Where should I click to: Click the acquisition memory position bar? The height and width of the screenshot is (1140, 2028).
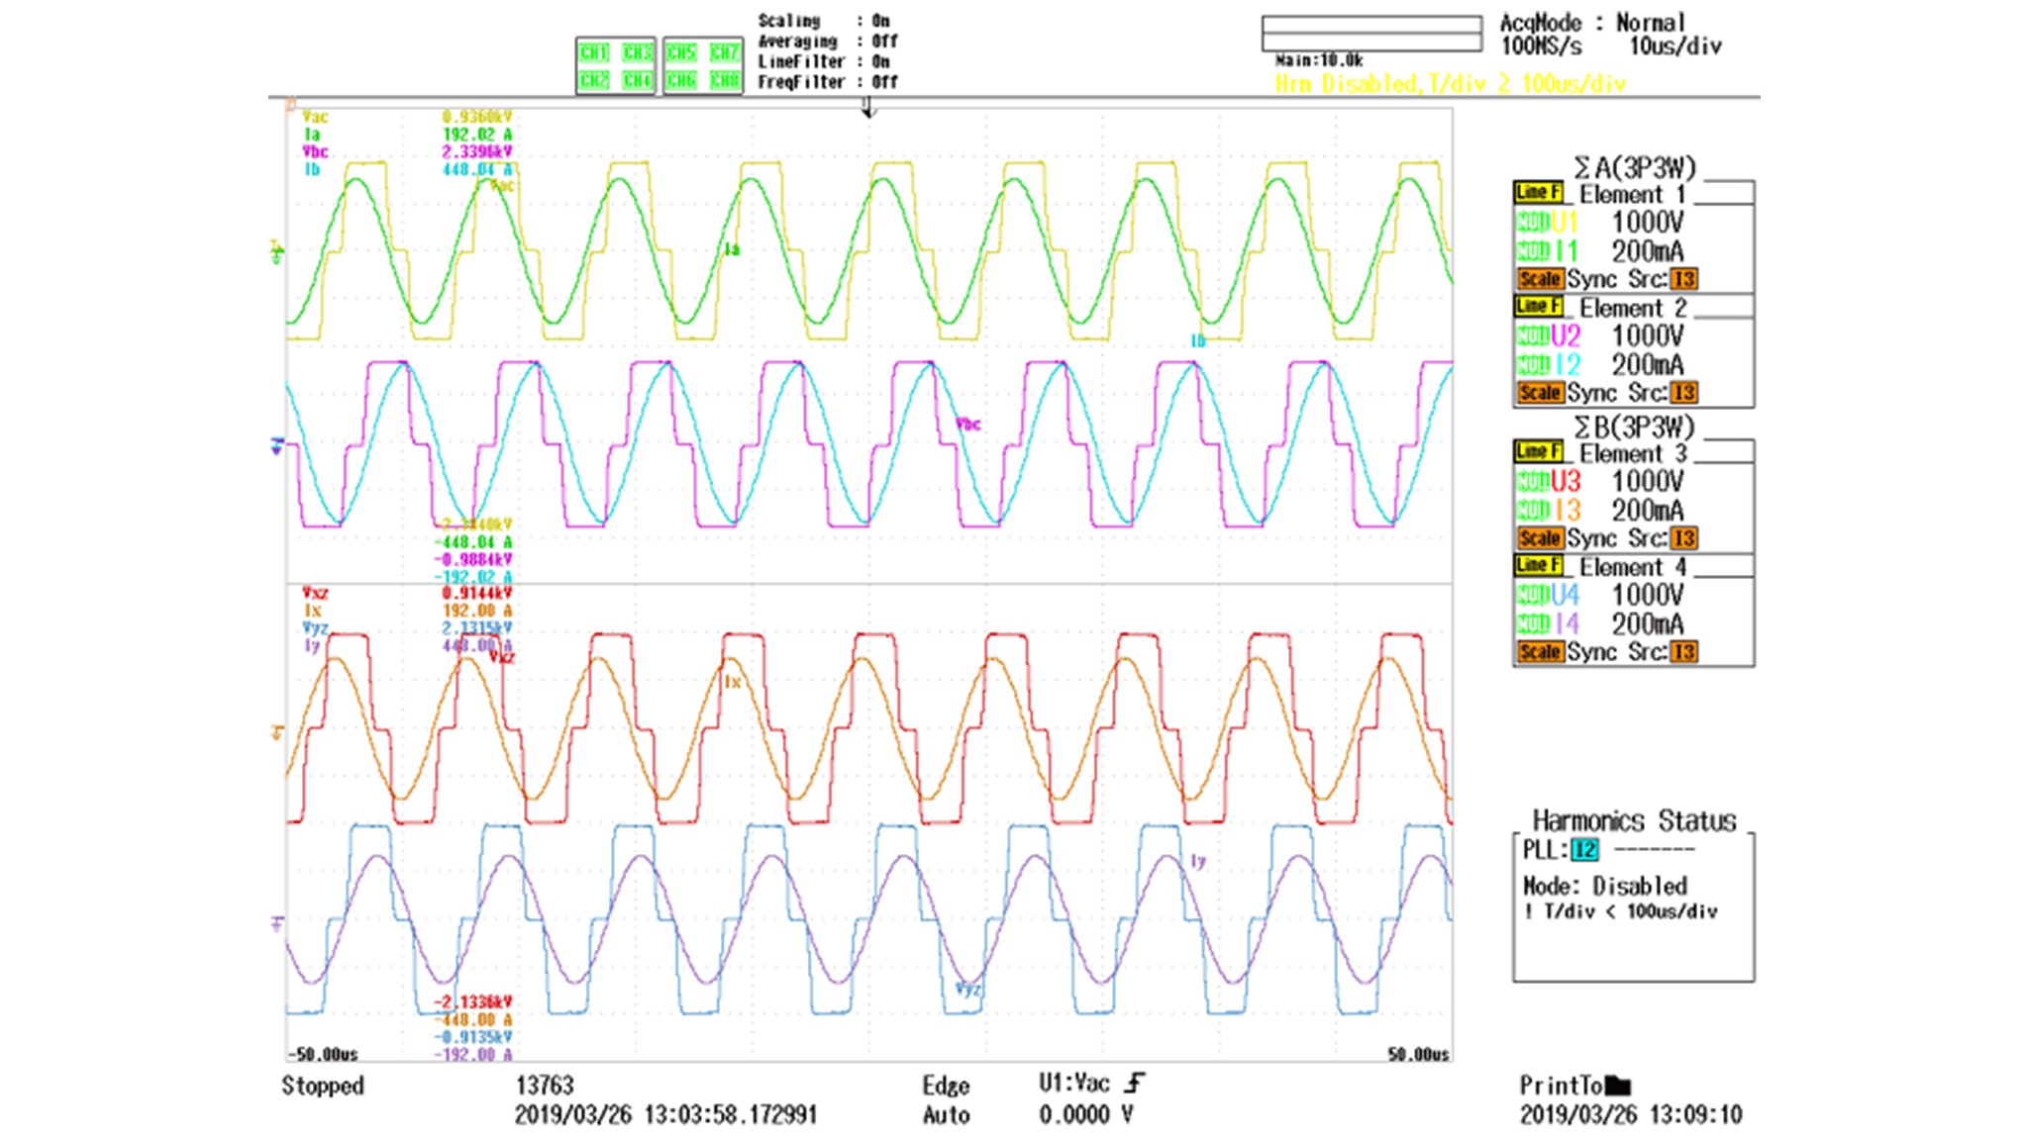[x=1371, y=34]
